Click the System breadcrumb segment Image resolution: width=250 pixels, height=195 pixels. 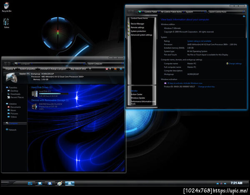189,12
